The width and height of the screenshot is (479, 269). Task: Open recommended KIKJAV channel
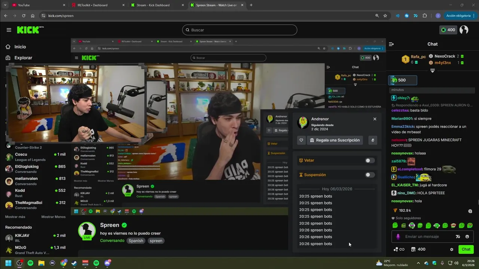pos(35,238)
